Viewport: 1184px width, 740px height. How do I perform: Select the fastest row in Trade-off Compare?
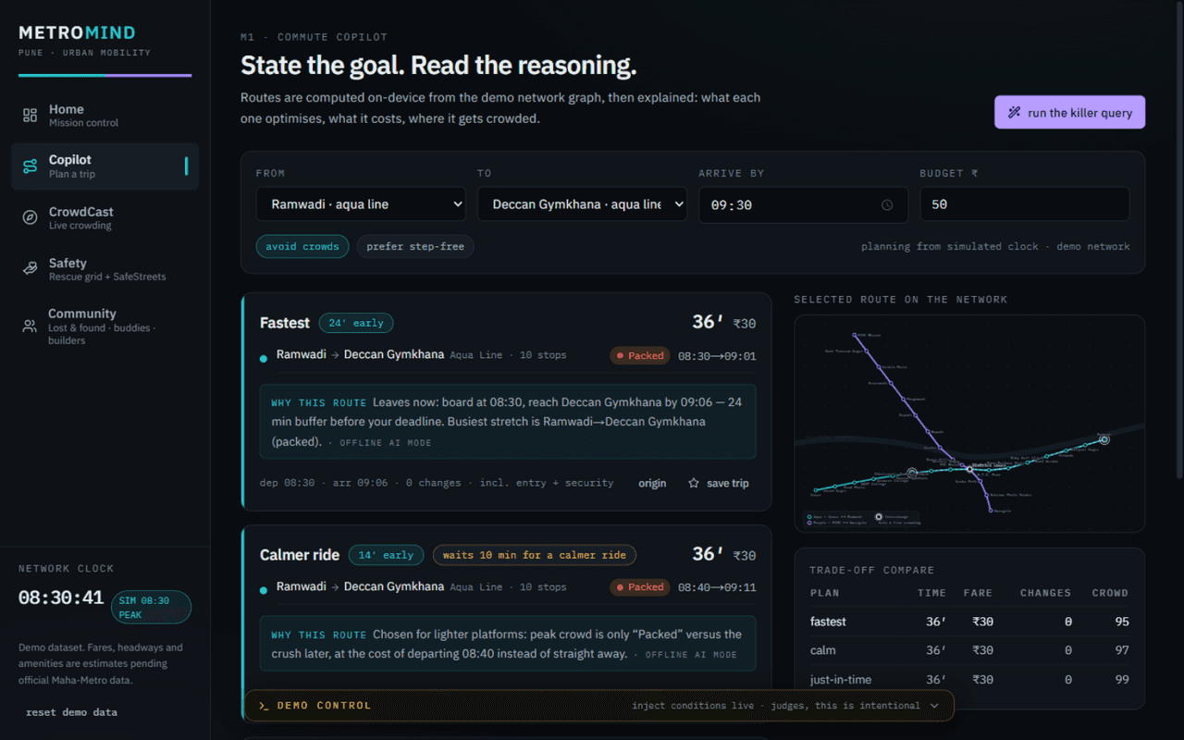(969, 622)
